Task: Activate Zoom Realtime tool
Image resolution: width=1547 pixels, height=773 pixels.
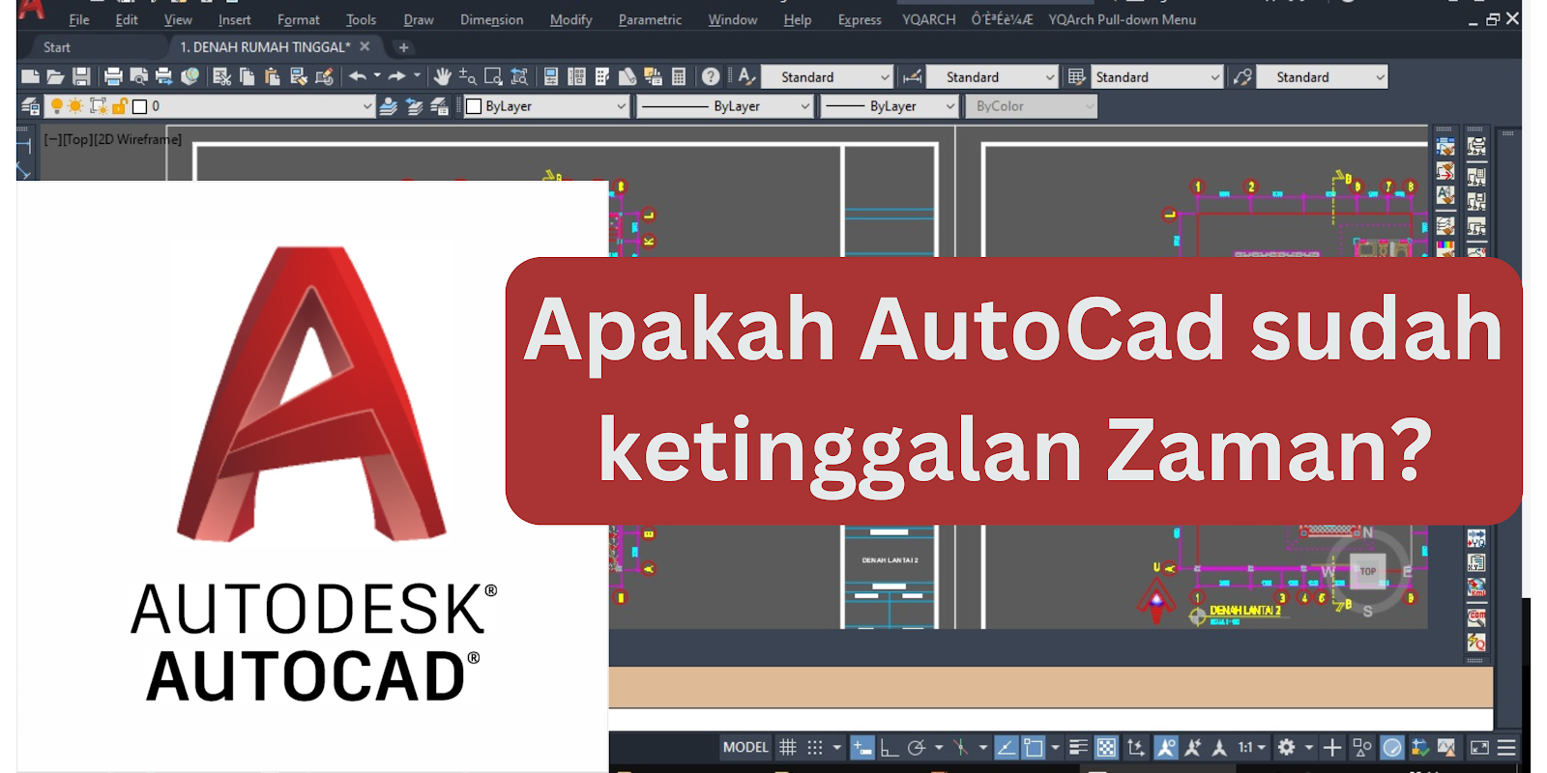Action: [467, 76]
